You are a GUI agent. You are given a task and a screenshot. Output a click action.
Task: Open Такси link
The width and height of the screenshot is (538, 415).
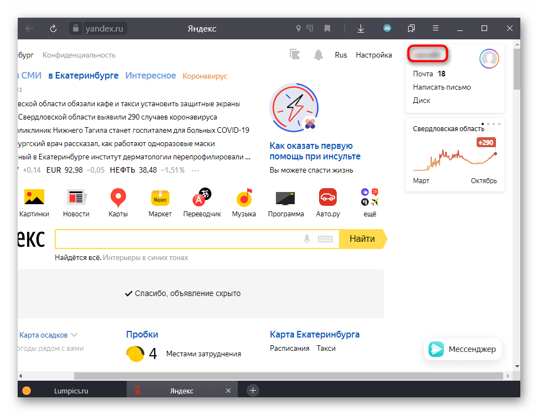(326, 349)
